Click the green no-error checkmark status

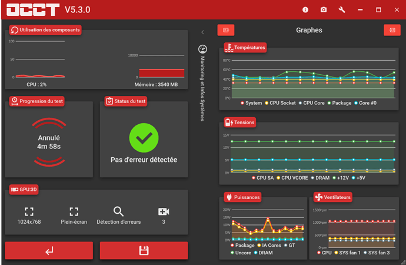coord(144,138)
